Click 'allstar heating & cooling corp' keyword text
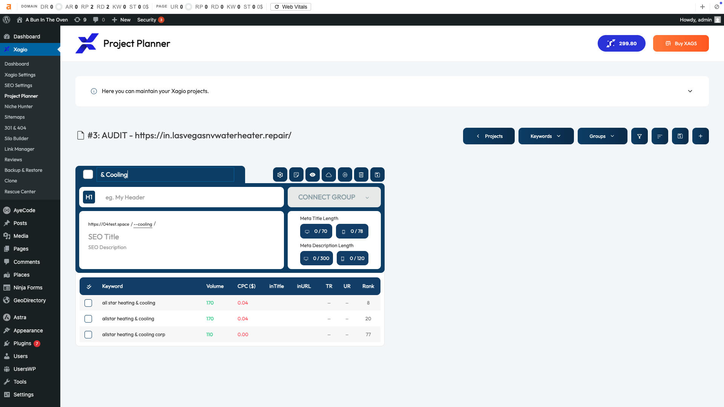 [x=133, y=335]
